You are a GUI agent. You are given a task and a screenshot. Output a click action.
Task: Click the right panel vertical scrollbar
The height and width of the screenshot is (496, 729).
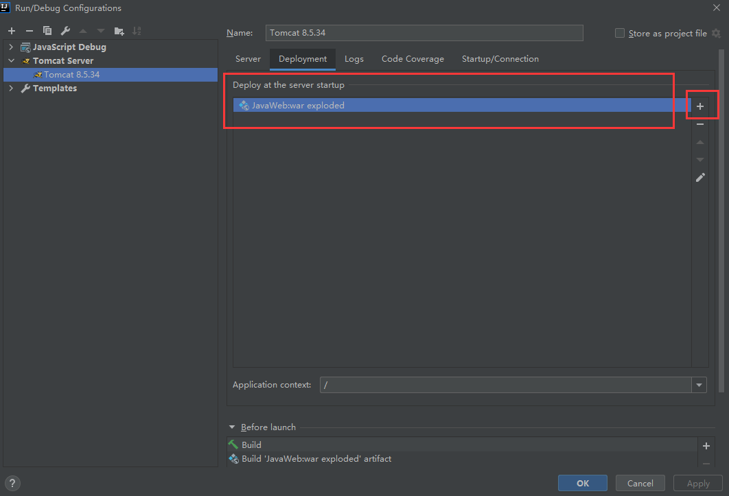point(721,221)
